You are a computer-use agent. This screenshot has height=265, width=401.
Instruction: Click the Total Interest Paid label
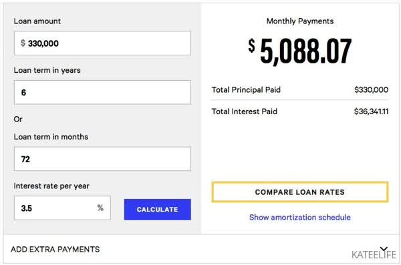[x=244, y=111]
